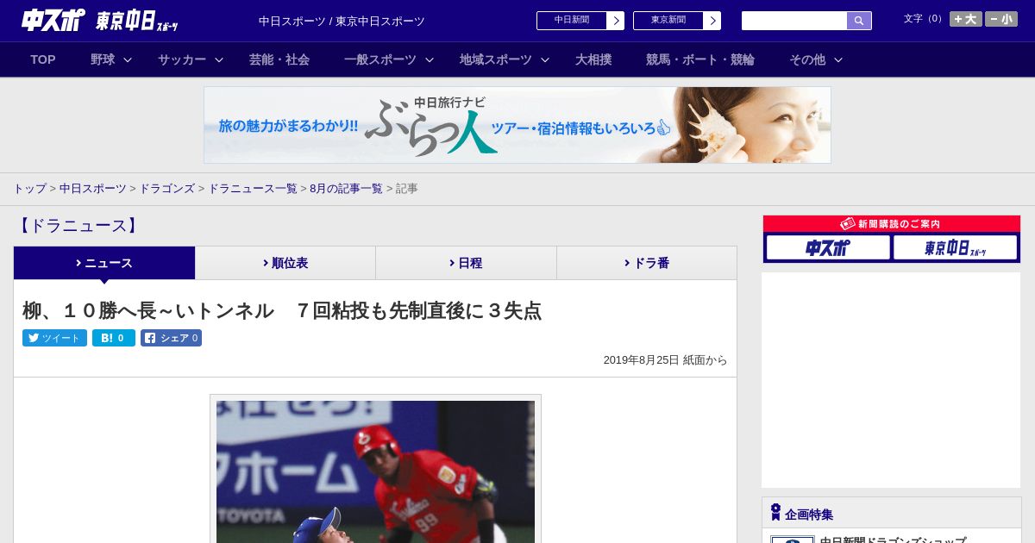Go to 8月の記事一覧 breadcrumb link
Viewport: 1035px width, 543px height.
[347, 188]
